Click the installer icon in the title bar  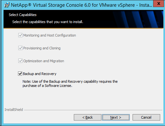[7, 5]
